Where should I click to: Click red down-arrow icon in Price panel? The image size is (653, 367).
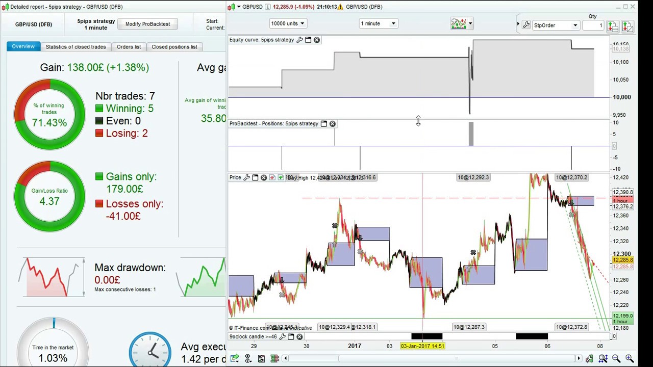click(x=272, y=177)
